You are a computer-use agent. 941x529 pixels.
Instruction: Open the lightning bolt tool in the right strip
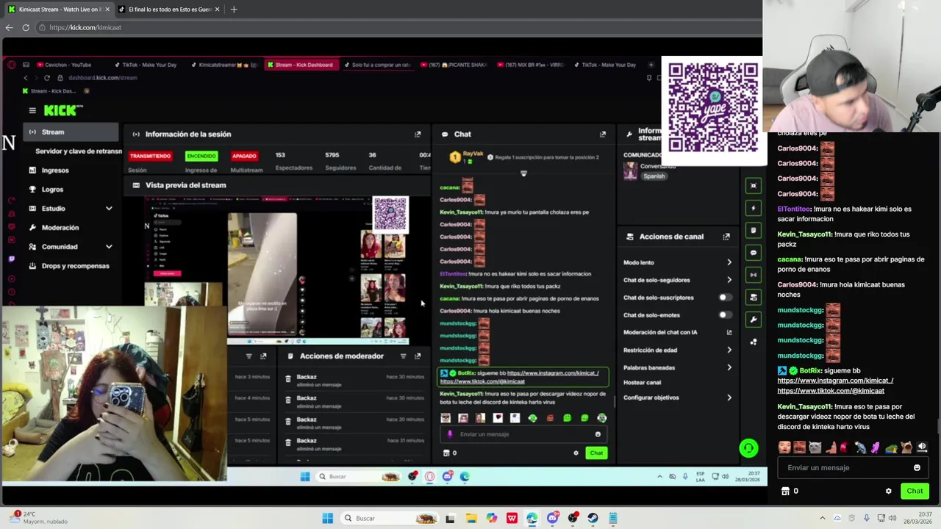point(753,208)
